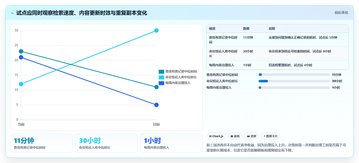Toggle 查找有效记录中位时间 legend swatch

click(161, 71)
